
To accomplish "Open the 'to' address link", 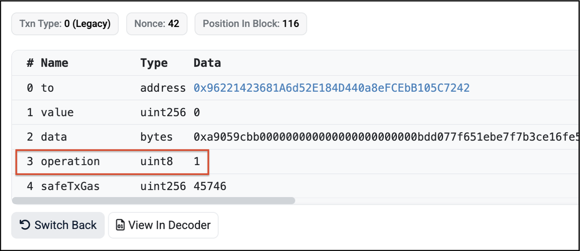I will tap(332, 88).
